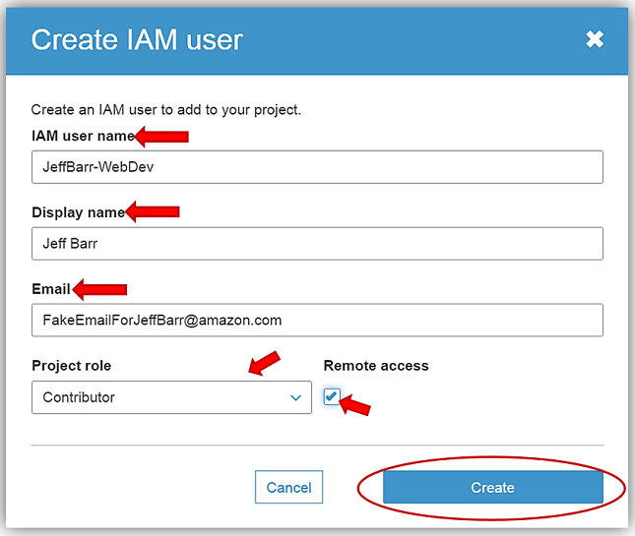Click the Project role label
The height and width of the screenshot is (536, 635).
point(71,366)
